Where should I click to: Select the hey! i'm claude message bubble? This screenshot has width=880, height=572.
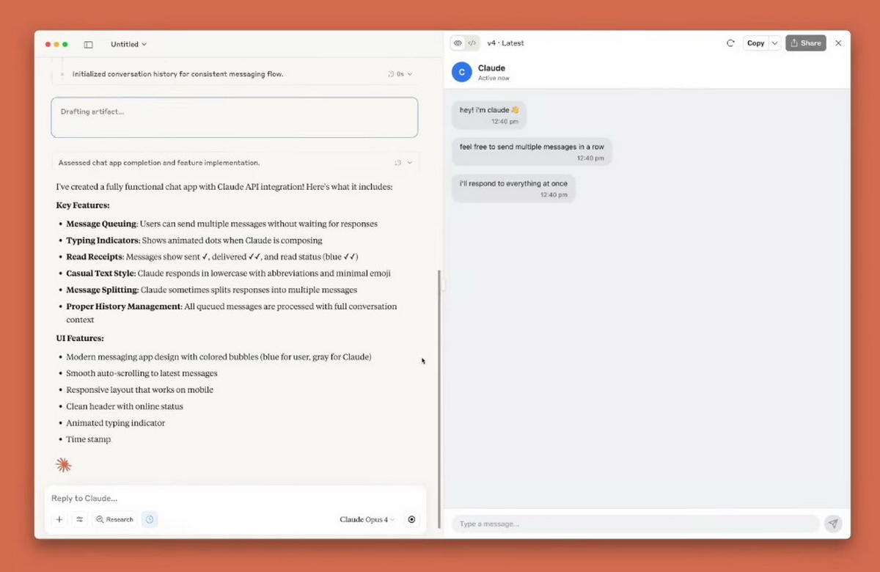coord(489,114)
